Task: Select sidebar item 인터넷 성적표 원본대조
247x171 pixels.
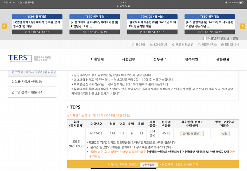Action: 32,92
